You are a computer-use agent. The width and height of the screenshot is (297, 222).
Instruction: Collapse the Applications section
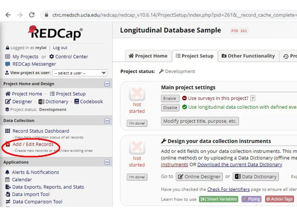(x=107, y=162)
